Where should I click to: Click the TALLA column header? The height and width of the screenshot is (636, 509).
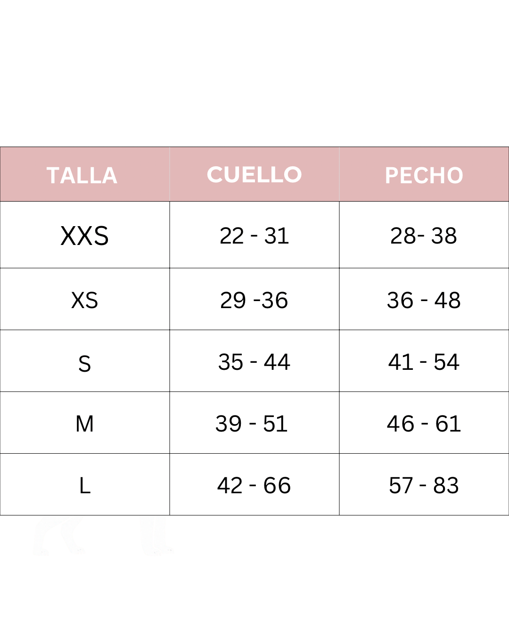82,175
